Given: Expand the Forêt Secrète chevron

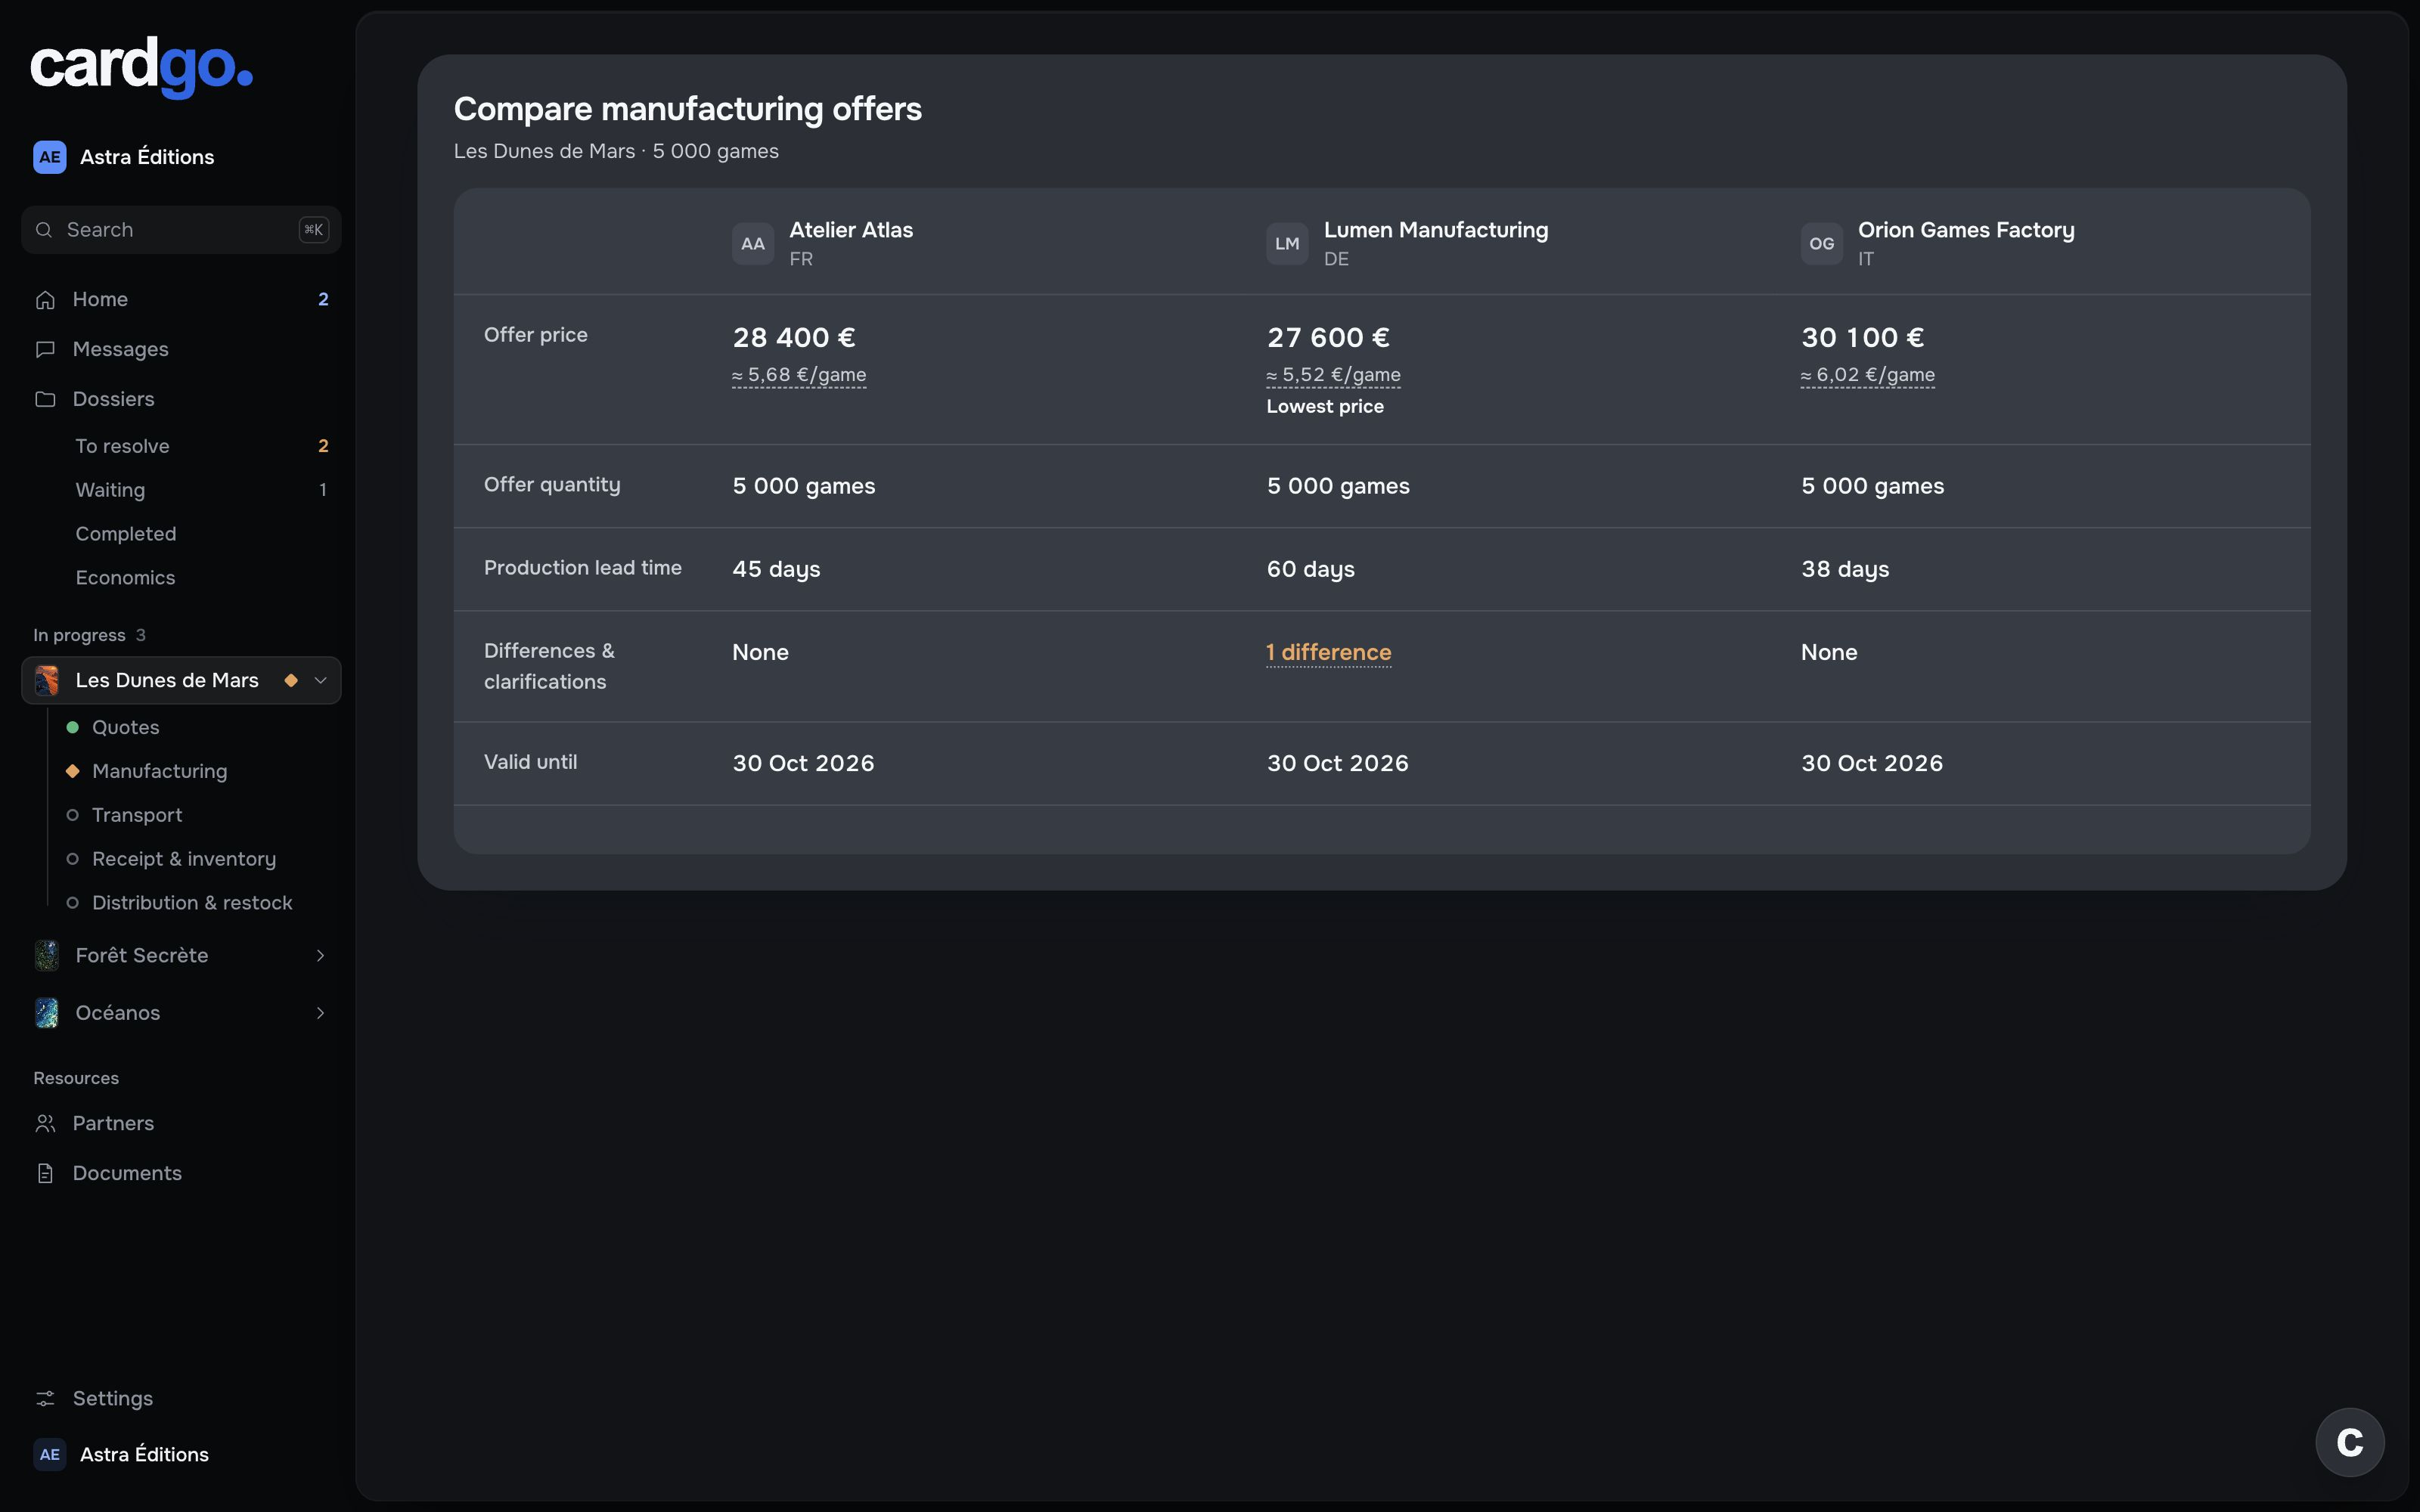Looking at the screenshot, I should click(320, 956).
